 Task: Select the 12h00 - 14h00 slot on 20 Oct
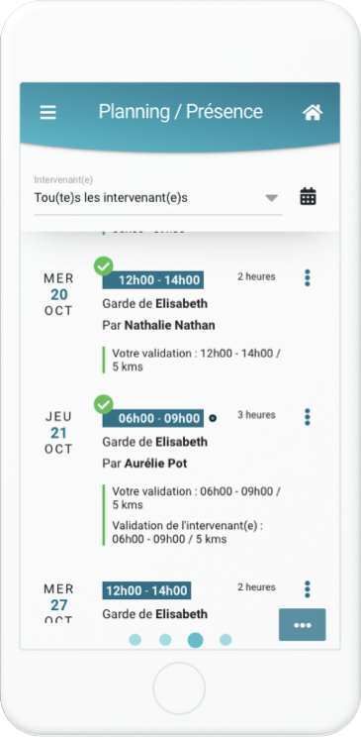point(153,280)
